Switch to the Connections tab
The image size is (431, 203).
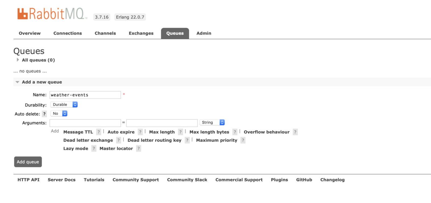coord(68,33)
